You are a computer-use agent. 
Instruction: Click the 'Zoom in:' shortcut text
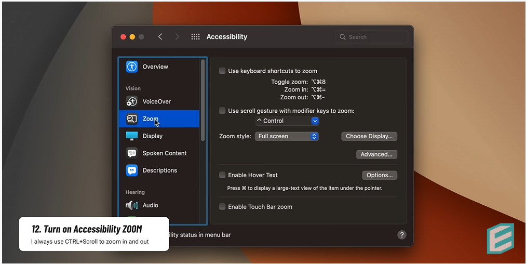tap(296, 89)
